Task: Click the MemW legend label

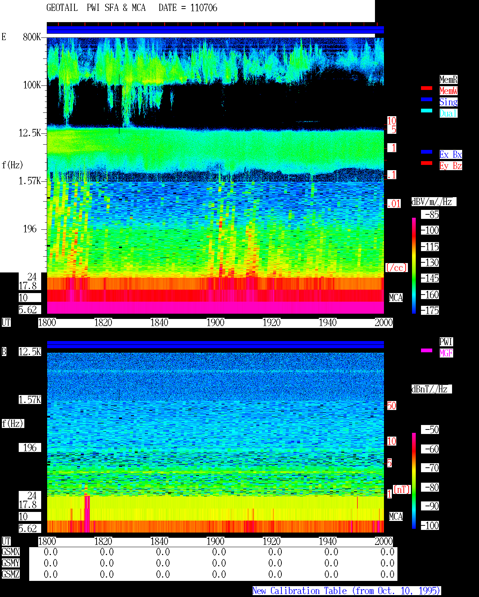Action: pos(448,91)
